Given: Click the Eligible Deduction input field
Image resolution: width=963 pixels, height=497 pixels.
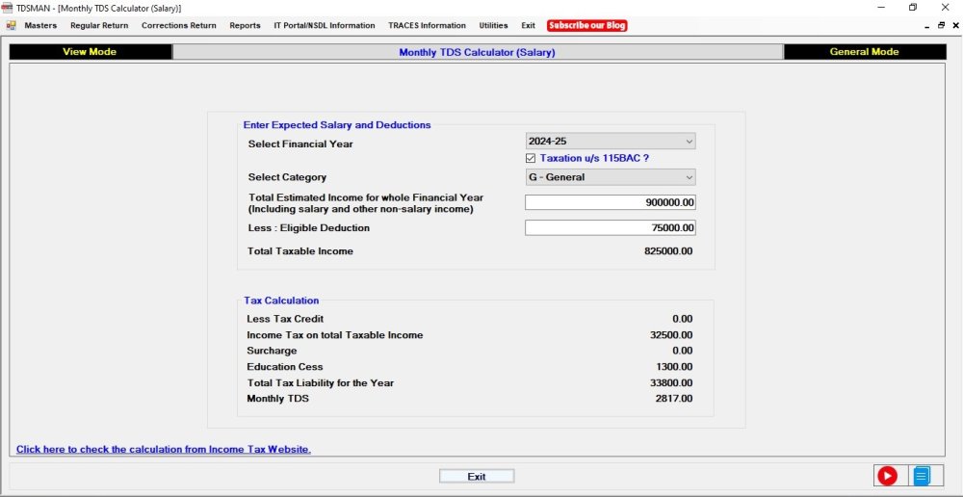Looking at the screenshot, I should click(x=611, y=228).
